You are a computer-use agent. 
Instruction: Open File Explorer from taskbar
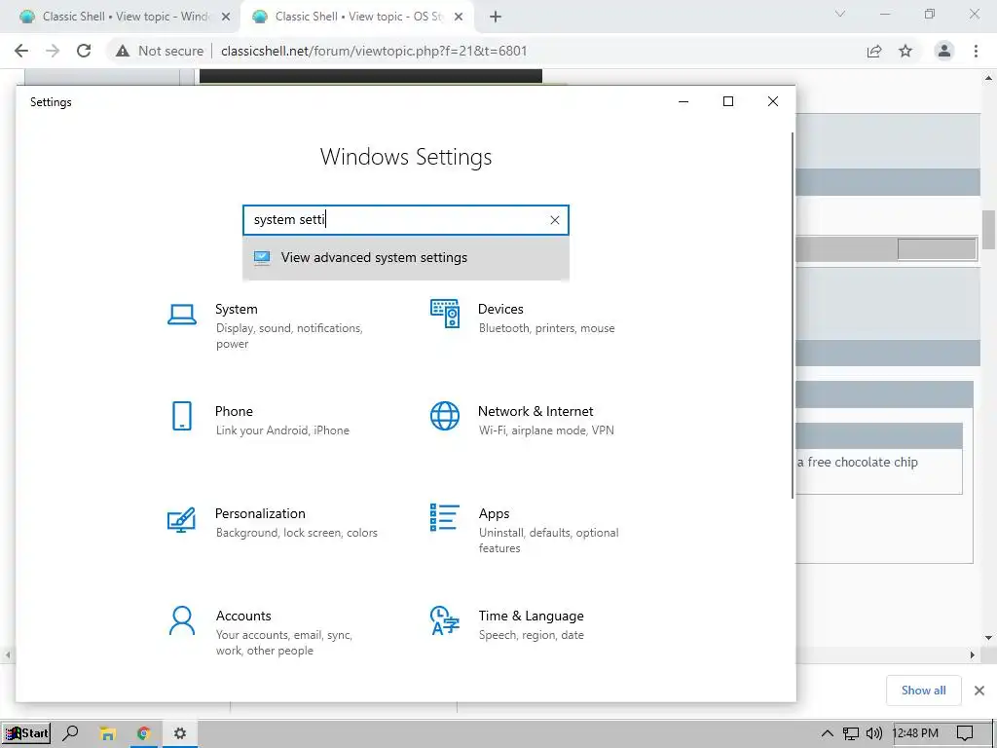pos(107,733)
